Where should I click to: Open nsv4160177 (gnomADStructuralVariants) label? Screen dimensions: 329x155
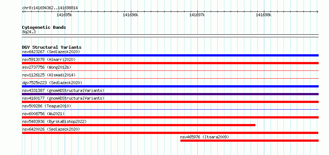click(x=63, y=98)
